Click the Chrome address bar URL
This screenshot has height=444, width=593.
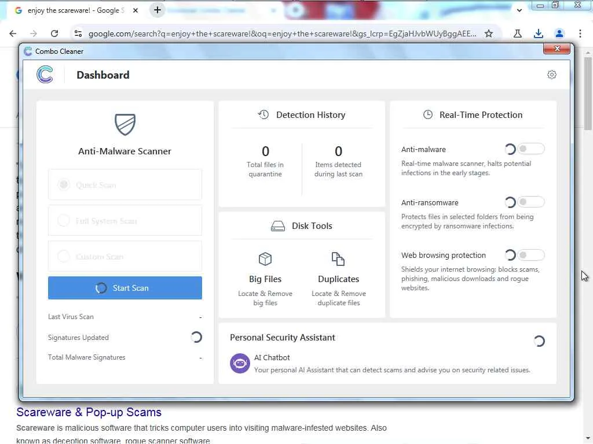(282, 34)
